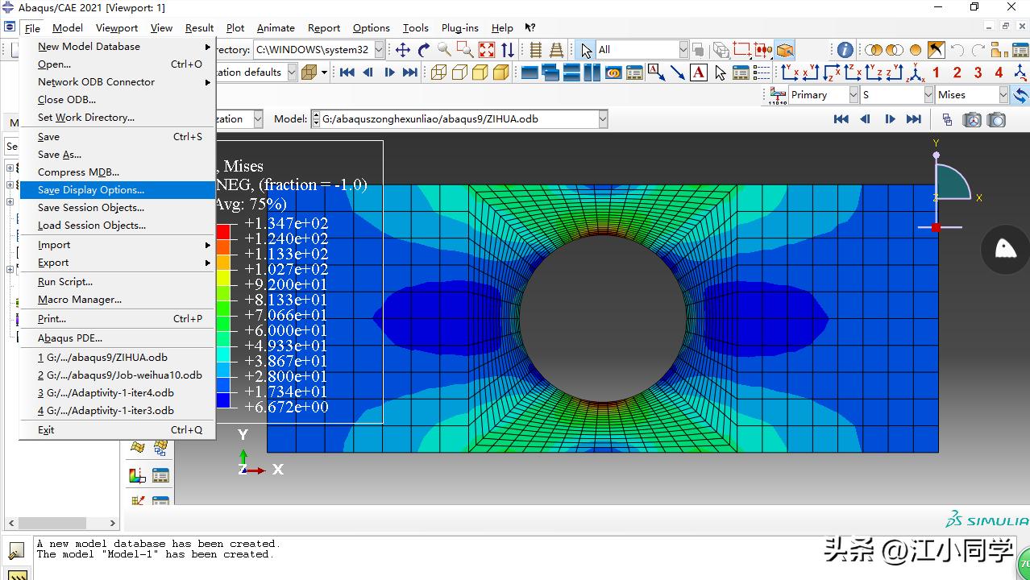Activate the Rotate View tool

pos(424,50)
